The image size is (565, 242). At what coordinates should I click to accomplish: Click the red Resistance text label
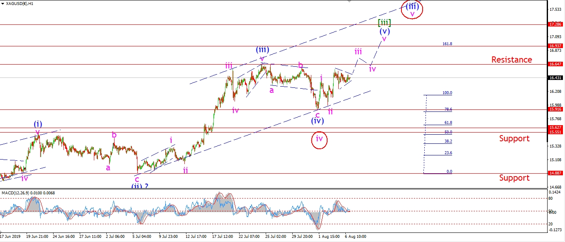tap(511, 60)
